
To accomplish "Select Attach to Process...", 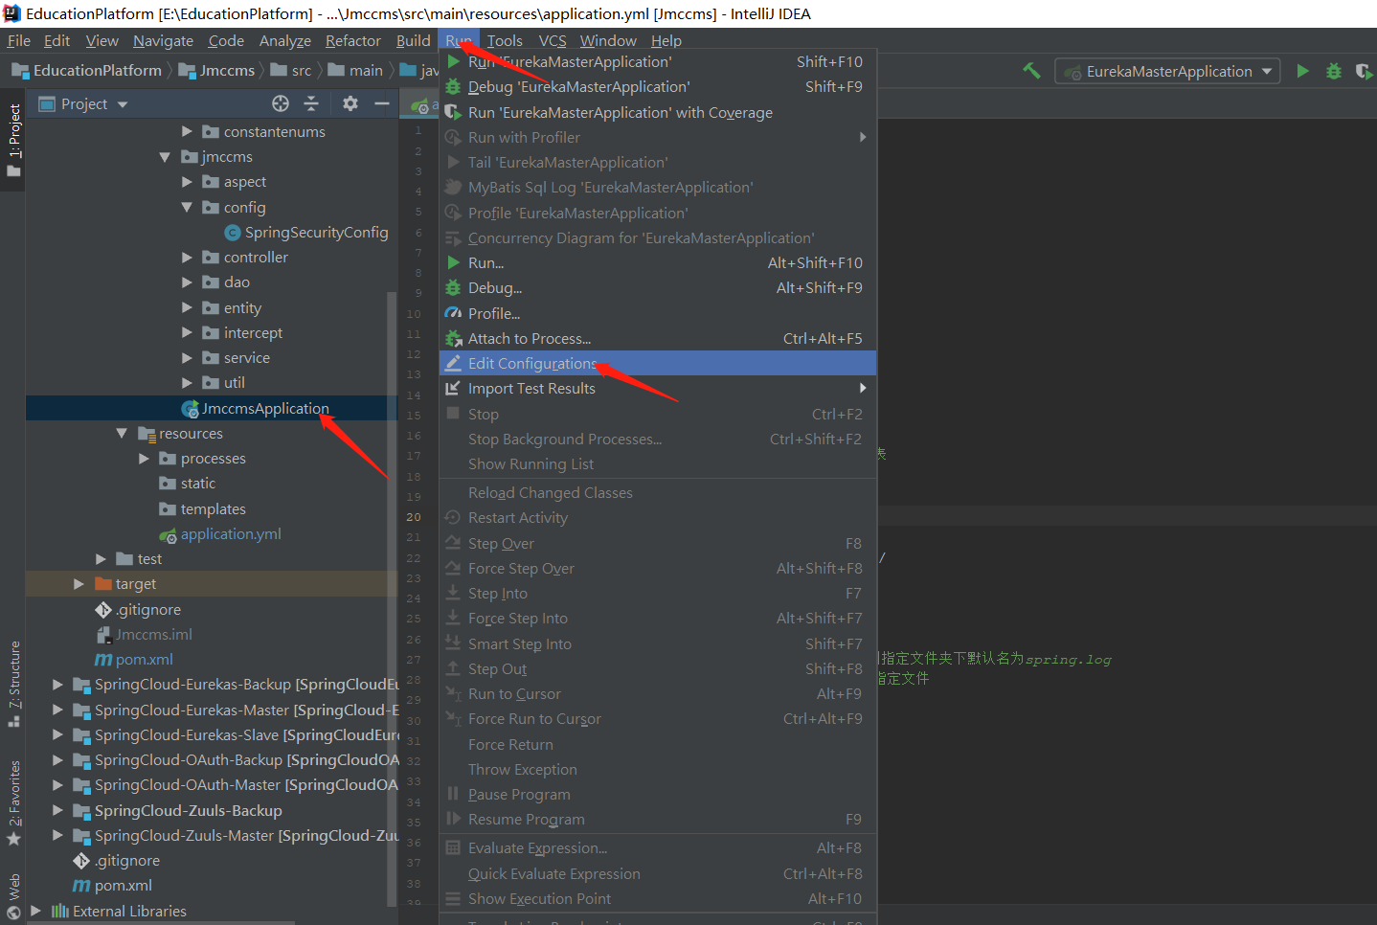I will pos(658,338).
